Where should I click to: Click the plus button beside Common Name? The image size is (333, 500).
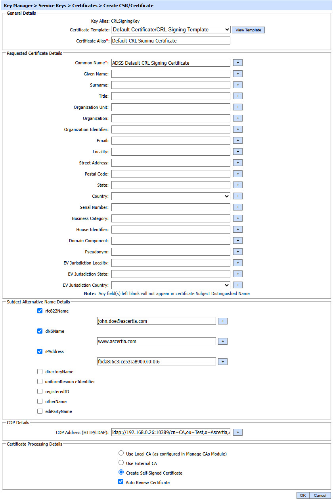point(237,63)
